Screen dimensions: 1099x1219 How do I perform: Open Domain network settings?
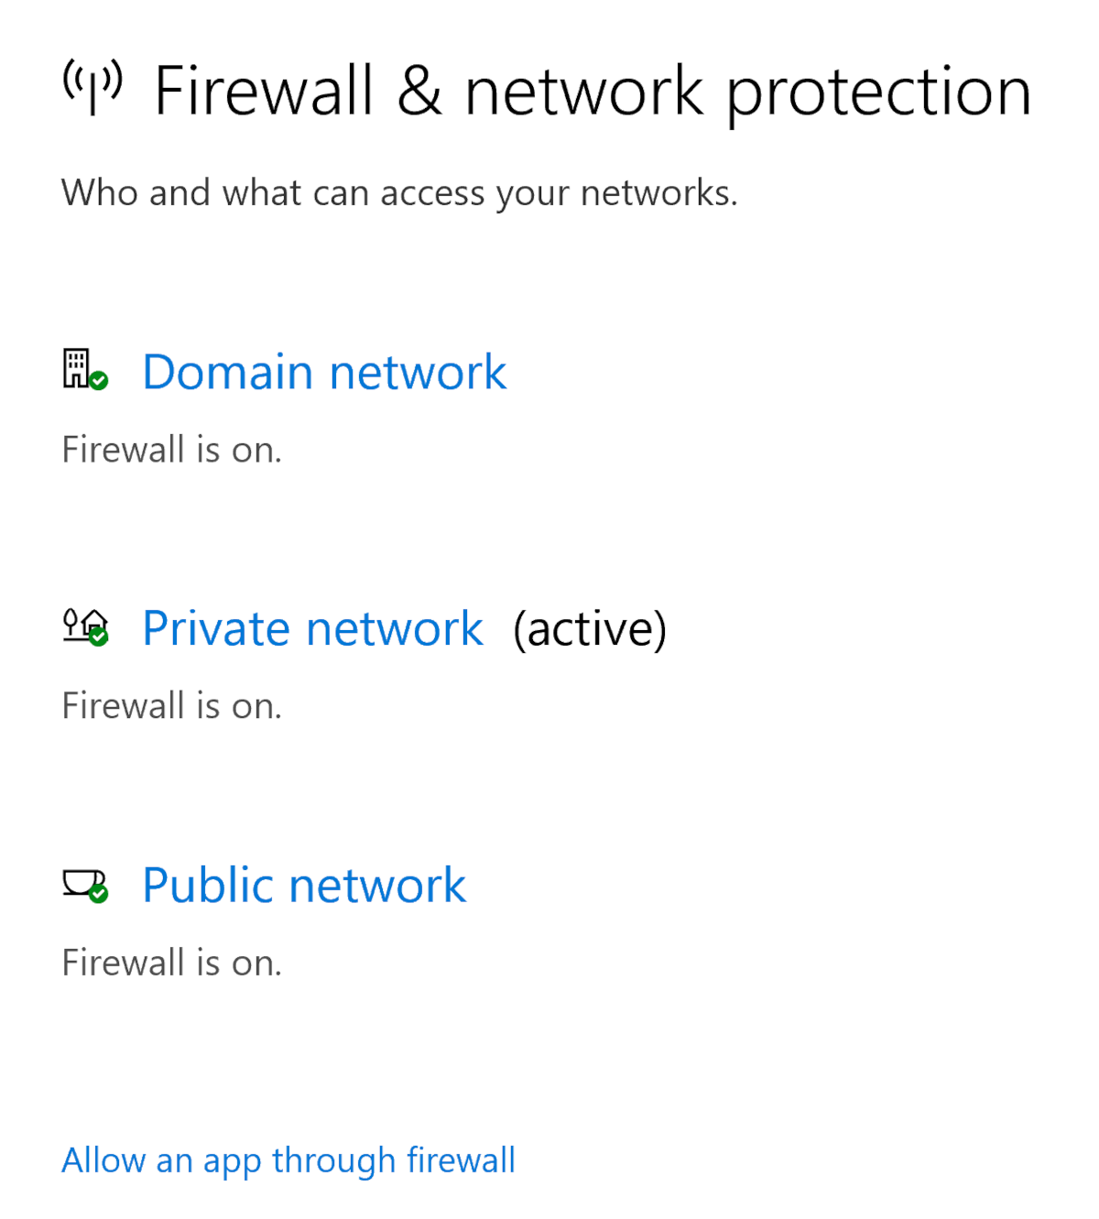tap(324, 372)
